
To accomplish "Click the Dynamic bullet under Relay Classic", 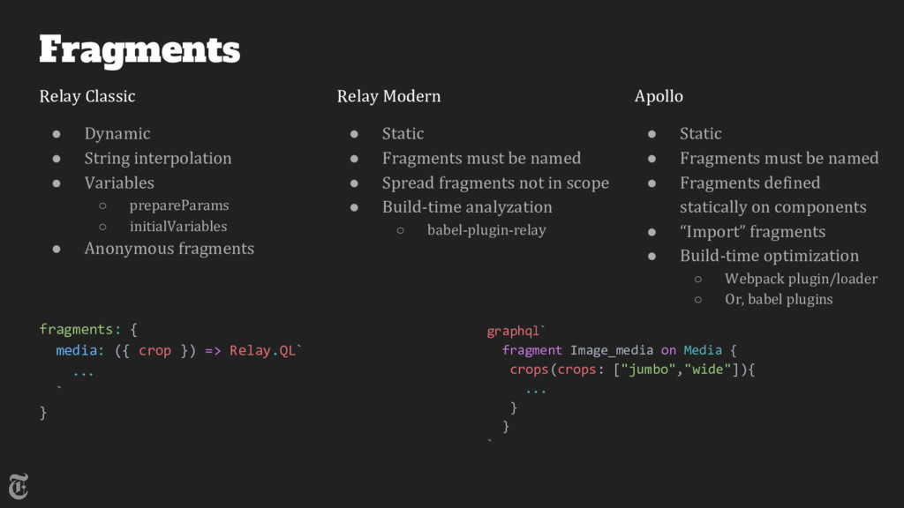I will point(117,134).
